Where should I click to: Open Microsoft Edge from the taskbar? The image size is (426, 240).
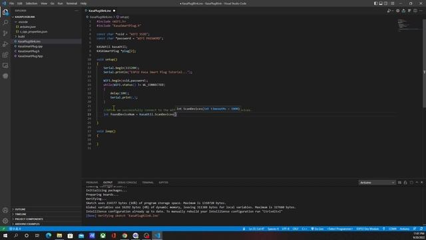[49, 235]
